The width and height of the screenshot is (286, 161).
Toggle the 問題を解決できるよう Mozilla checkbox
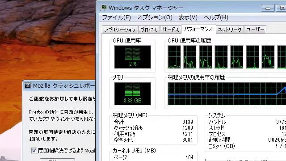coord(34,151)
